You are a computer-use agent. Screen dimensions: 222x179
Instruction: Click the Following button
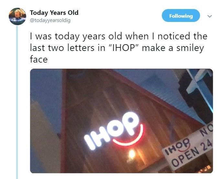click(x=181, y=16)
